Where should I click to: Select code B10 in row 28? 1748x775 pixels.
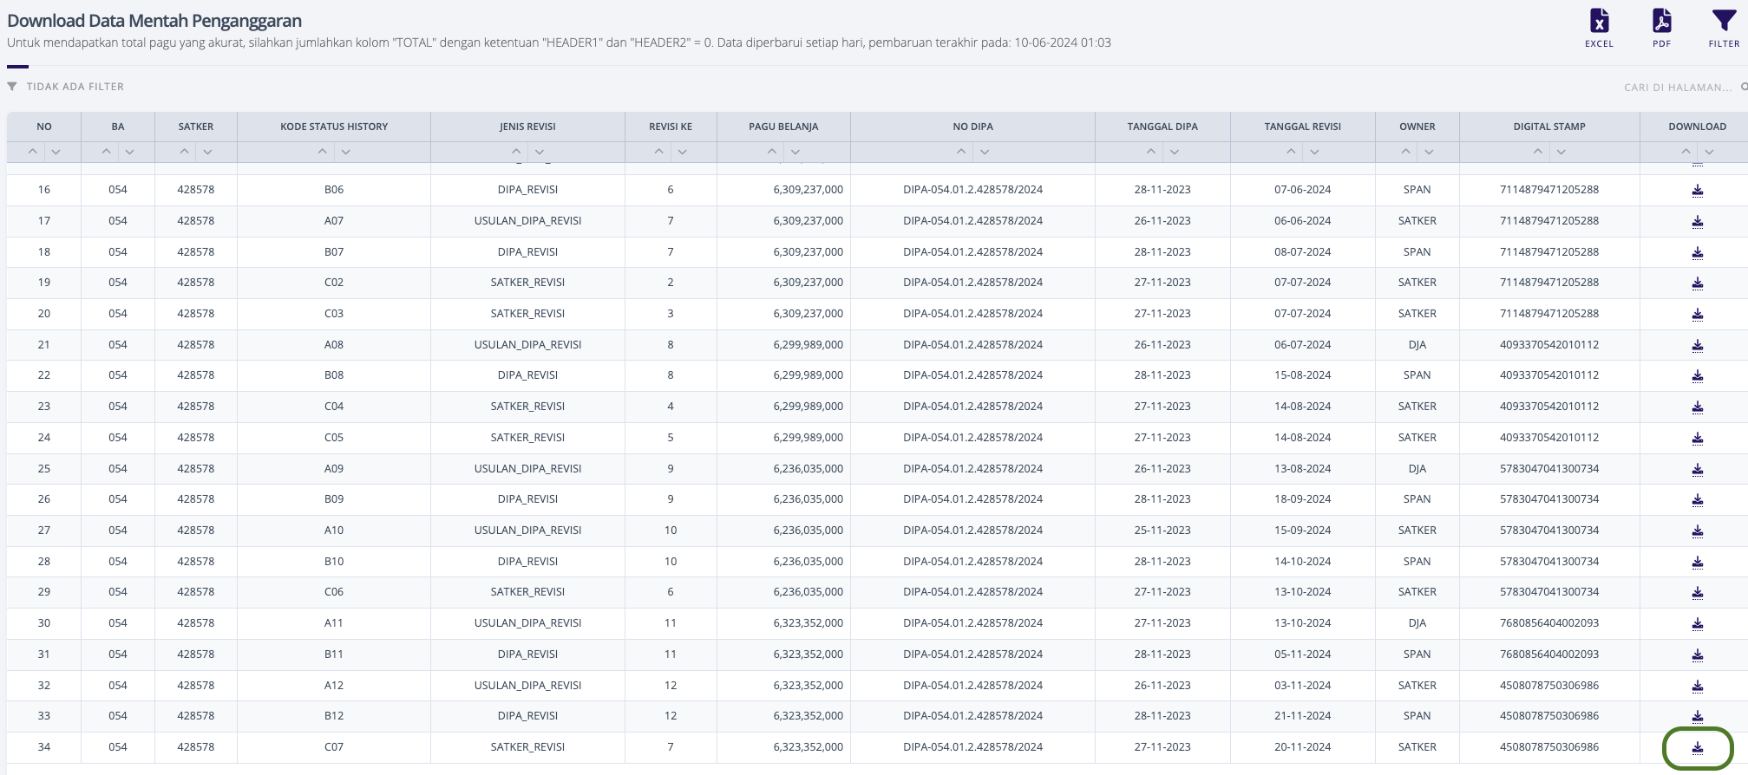334,562
